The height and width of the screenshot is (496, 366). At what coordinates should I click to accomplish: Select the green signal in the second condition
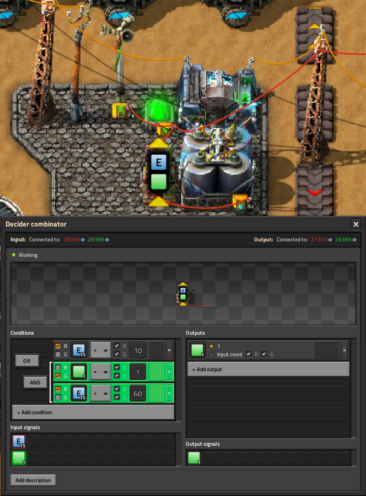point(79,372)
